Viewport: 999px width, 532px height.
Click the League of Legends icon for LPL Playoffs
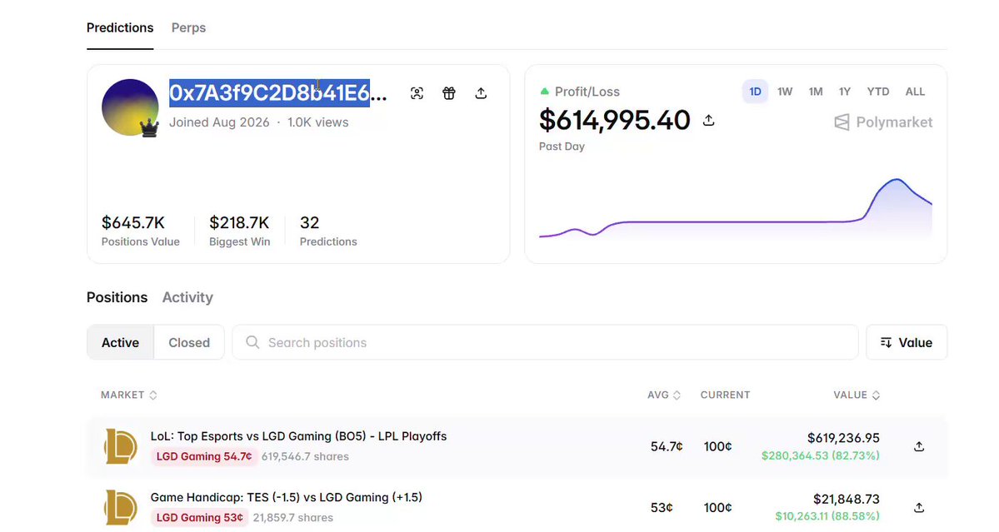[x=121, y=446]
